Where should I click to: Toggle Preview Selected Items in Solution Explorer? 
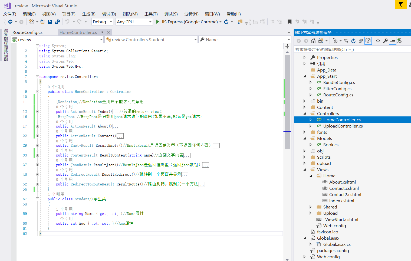(x=393, y=41)
